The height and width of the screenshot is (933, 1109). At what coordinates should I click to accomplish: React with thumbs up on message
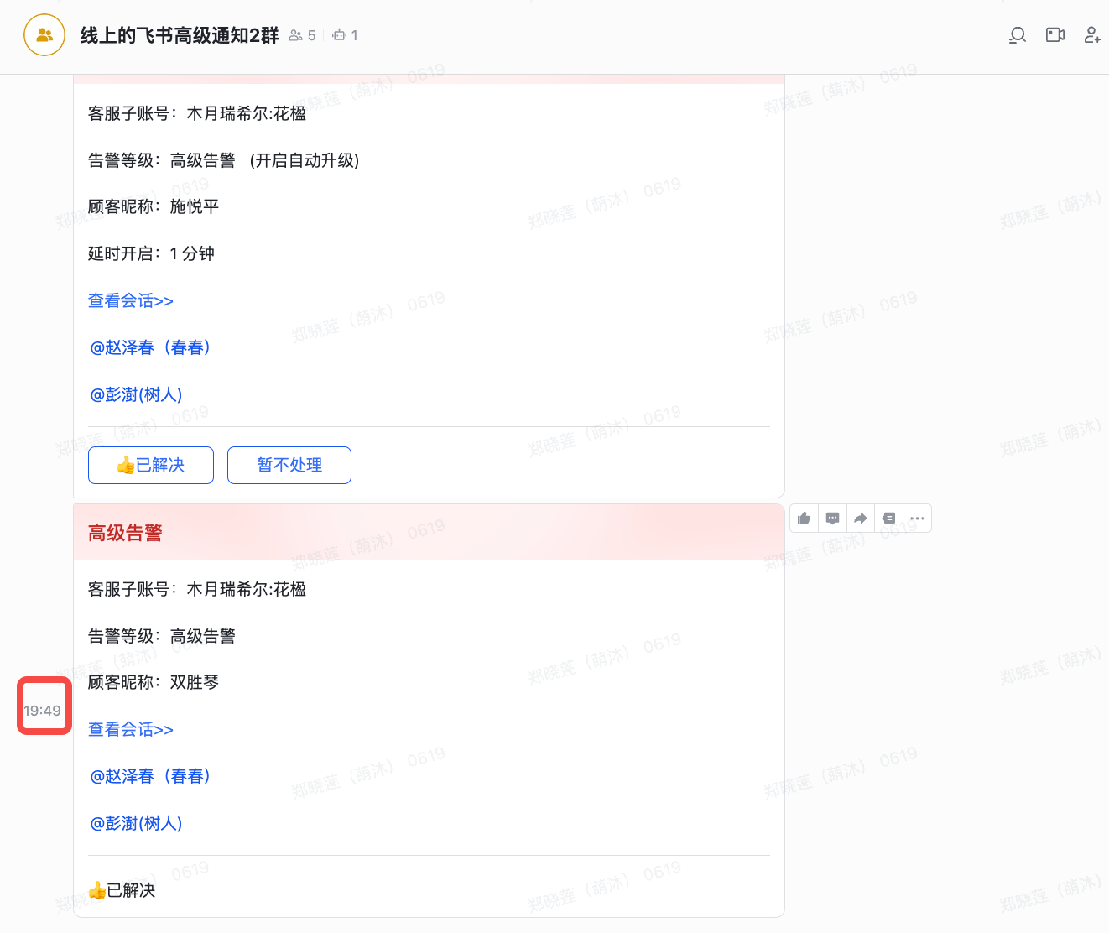point(804,519)
